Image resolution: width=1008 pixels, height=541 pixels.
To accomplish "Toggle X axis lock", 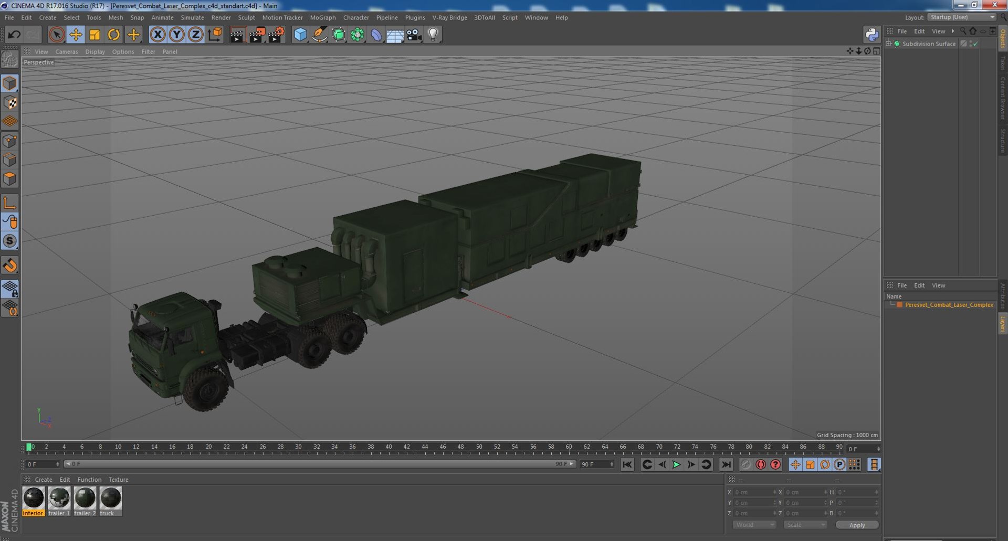I will (x=157, y=35).
